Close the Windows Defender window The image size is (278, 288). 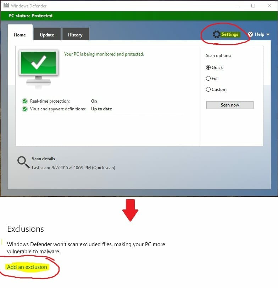click(x=269, y=6)
